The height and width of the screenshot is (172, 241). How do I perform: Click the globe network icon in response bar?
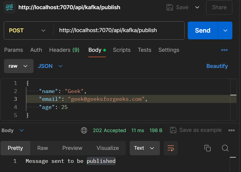pos(84,130)
